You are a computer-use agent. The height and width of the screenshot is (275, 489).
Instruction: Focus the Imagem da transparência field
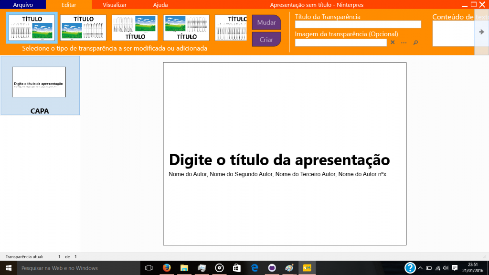pos(340,42)
